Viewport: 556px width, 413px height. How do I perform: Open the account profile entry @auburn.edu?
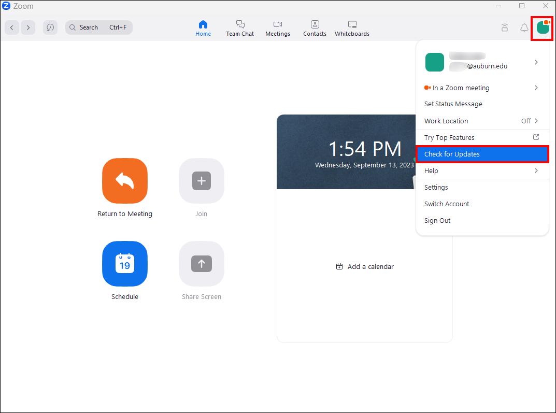coord(482,62)
